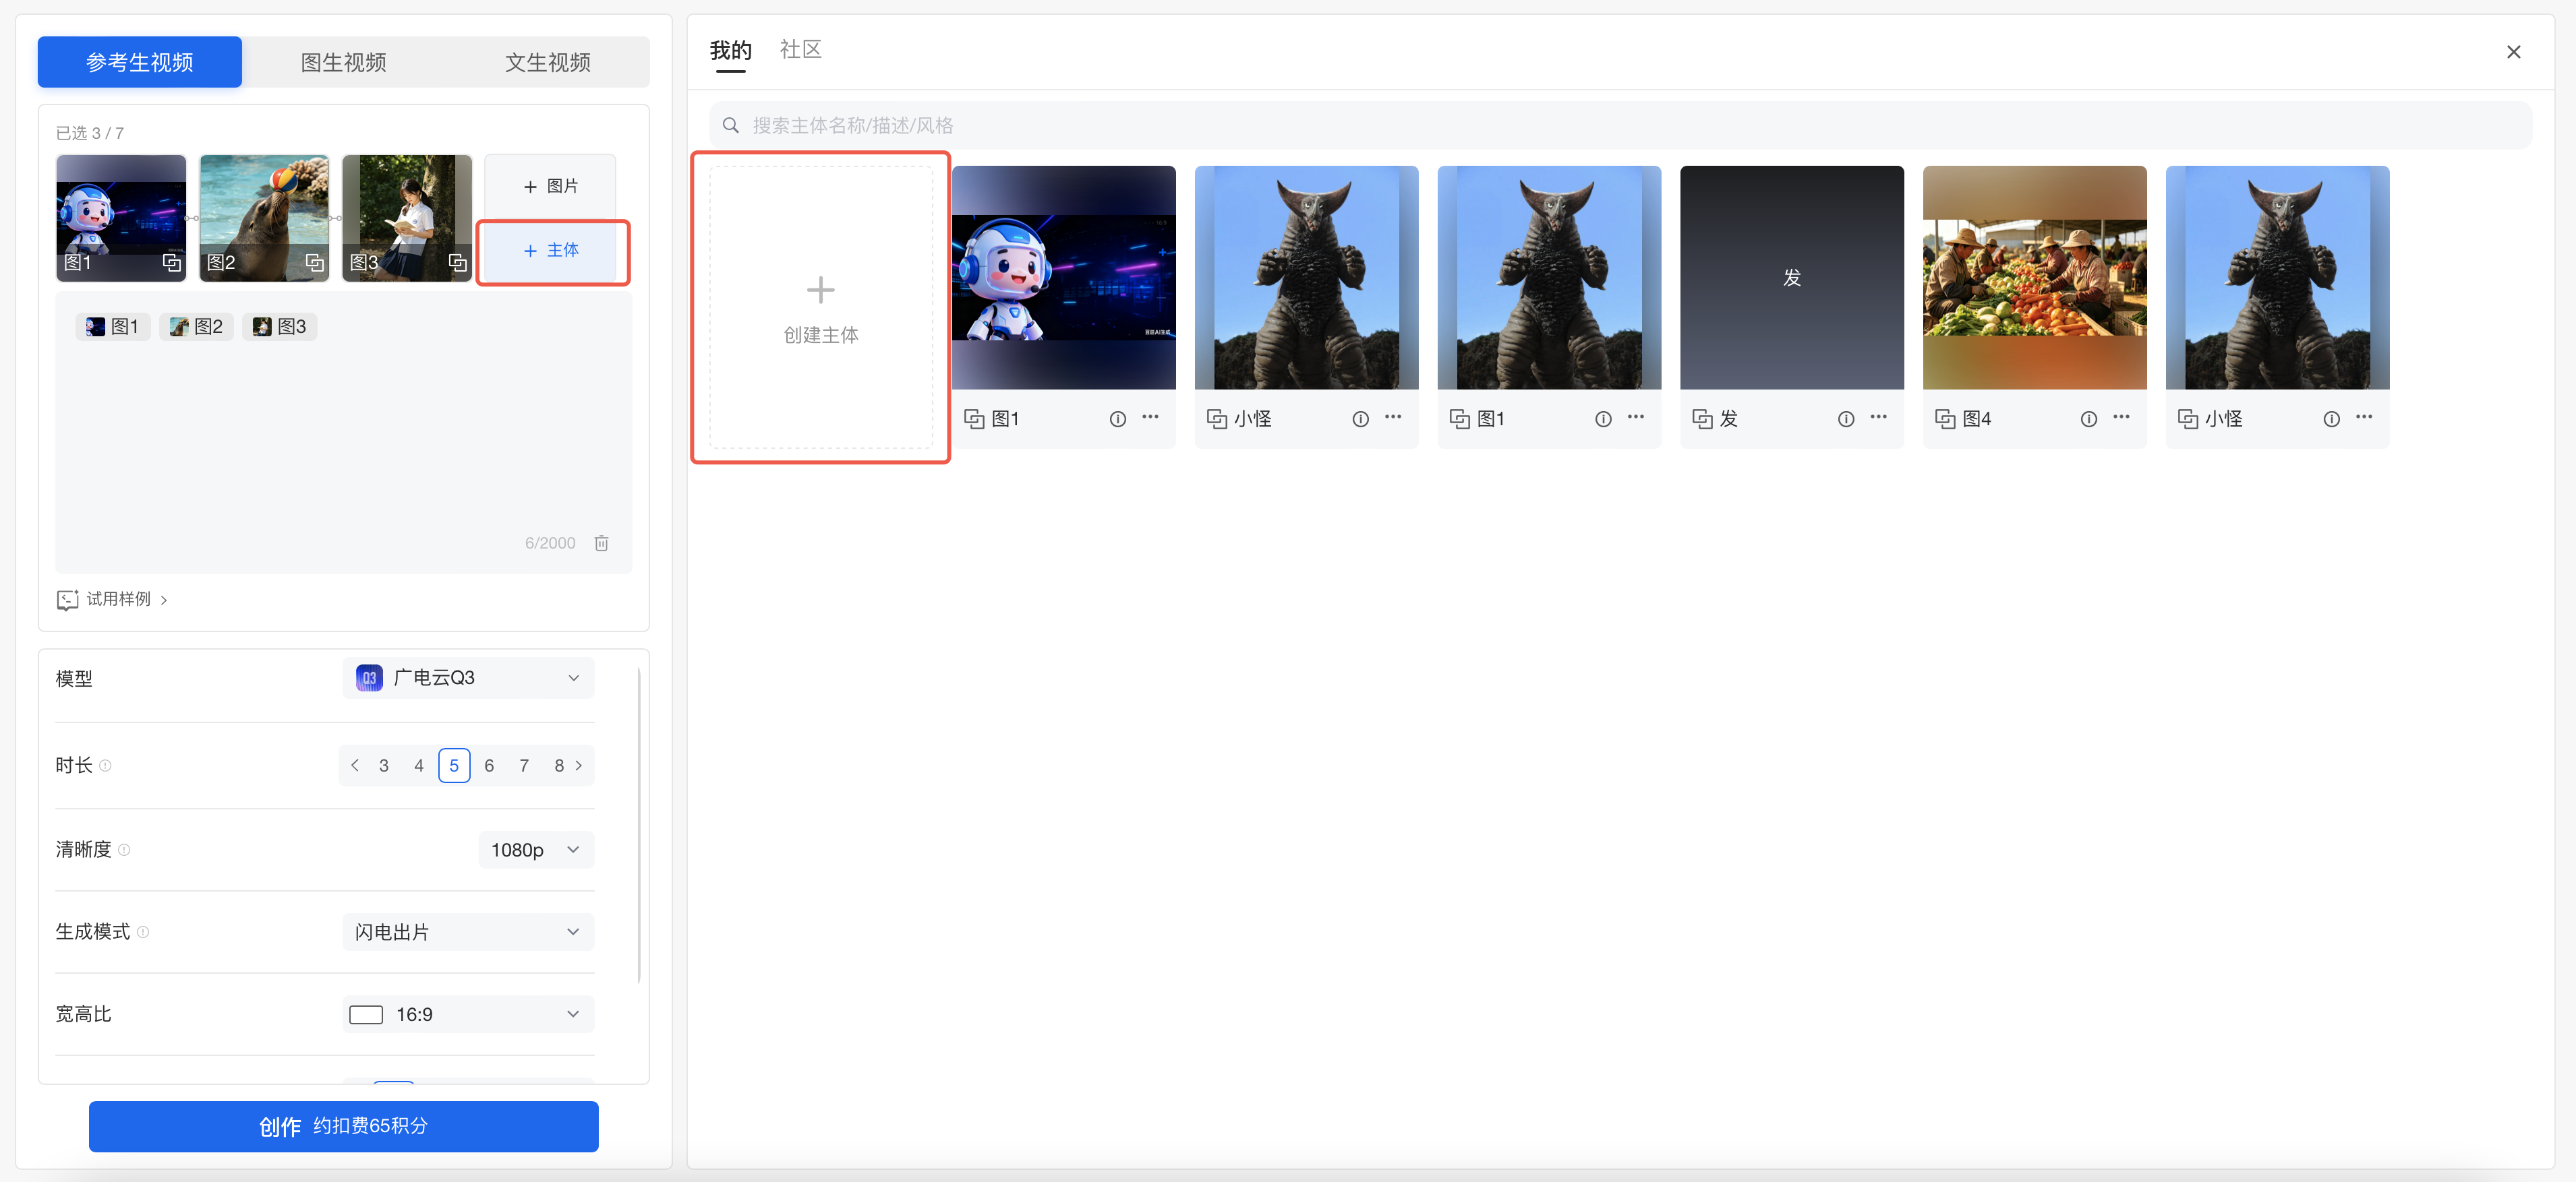Image resolution: width=2576 pixels, height=1182 pixels.
Task: Switch to the 社区 tab
Action: 801,49
